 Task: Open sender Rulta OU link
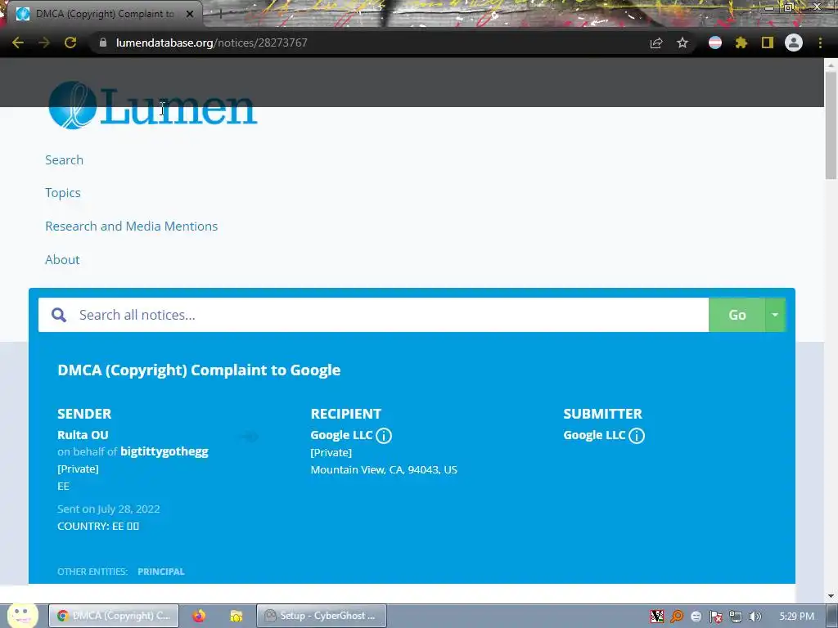coord(83,435)
